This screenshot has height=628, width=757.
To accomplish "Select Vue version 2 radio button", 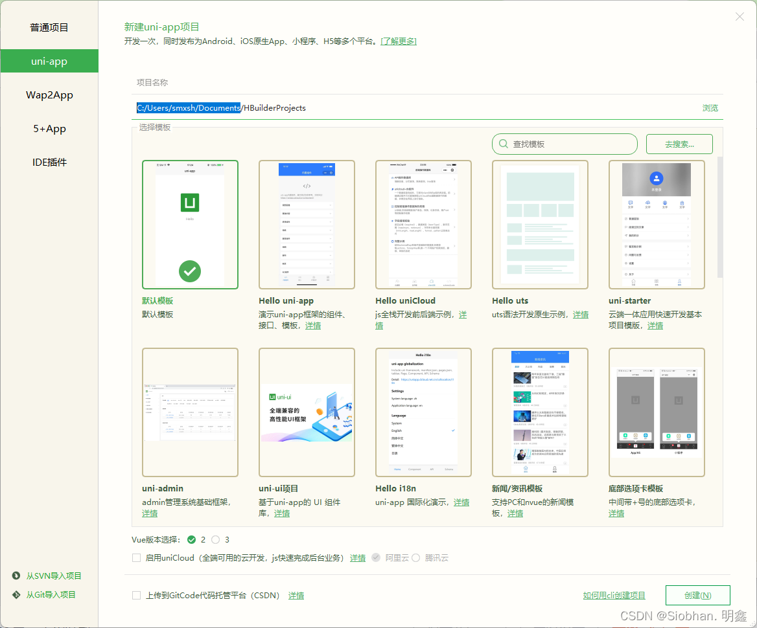I will [192, 540].
